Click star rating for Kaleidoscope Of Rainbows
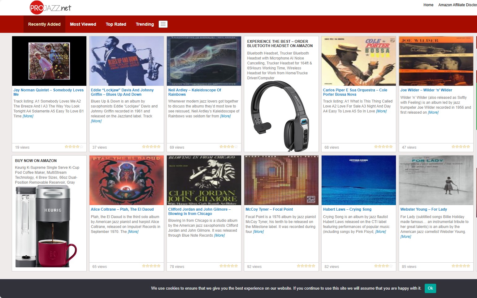 [x=229, y=147]
